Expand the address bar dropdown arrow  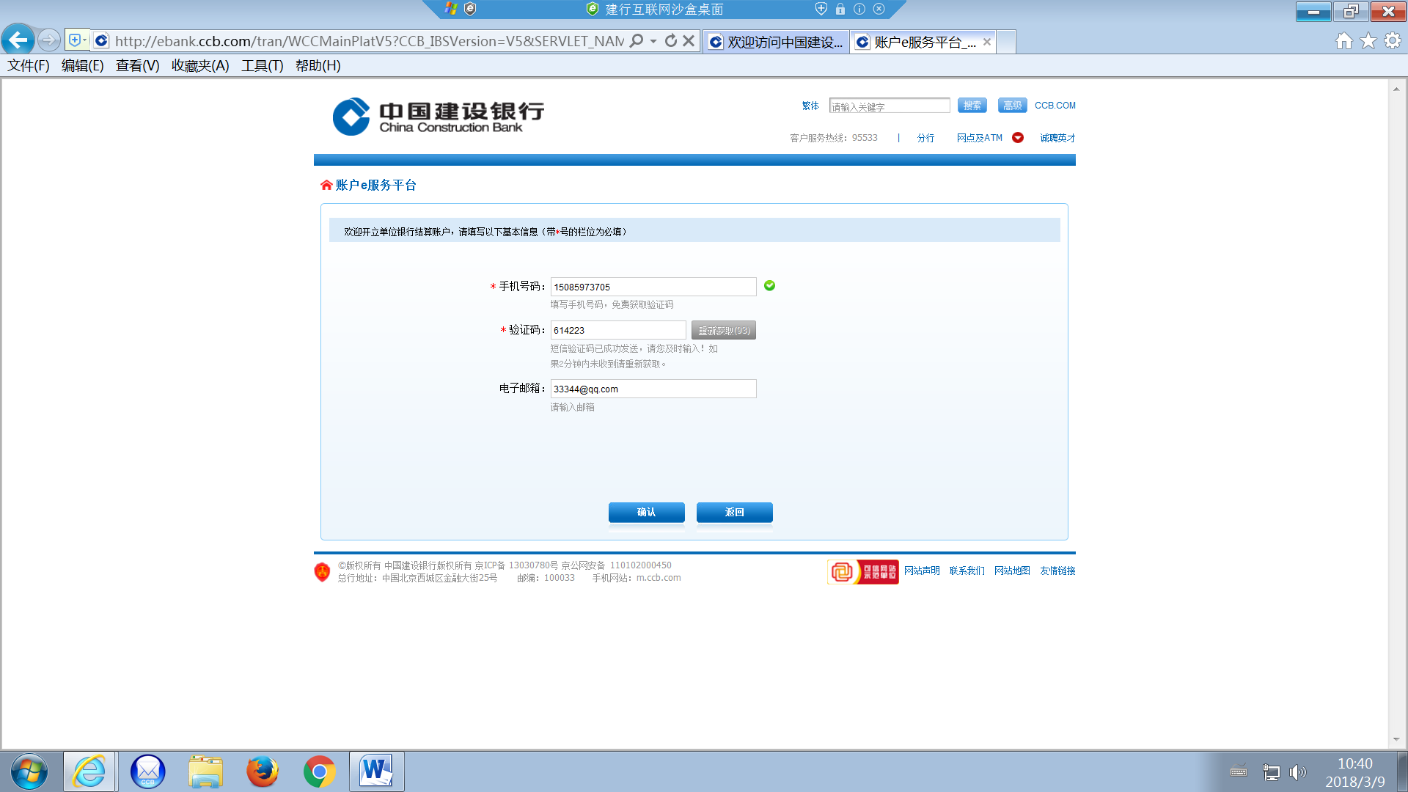653,41
